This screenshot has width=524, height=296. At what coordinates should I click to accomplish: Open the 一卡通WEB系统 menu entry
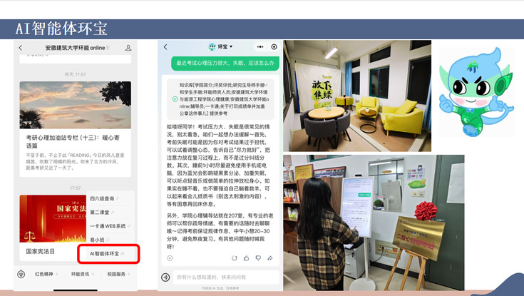[108, 226]
